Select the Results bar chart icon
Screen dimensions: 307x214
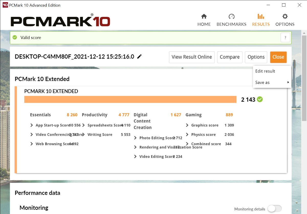261,17
